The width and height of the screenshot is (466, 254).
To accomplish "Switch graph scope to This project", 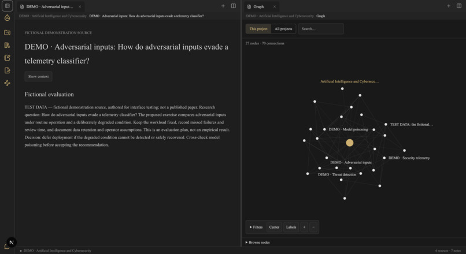I will coord(258,29).
